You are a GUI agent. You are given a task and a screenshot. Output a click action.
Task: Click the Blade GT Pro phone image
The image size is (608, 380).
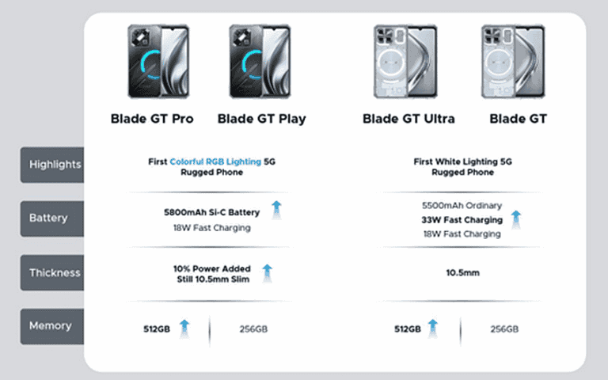pos(158,61)
